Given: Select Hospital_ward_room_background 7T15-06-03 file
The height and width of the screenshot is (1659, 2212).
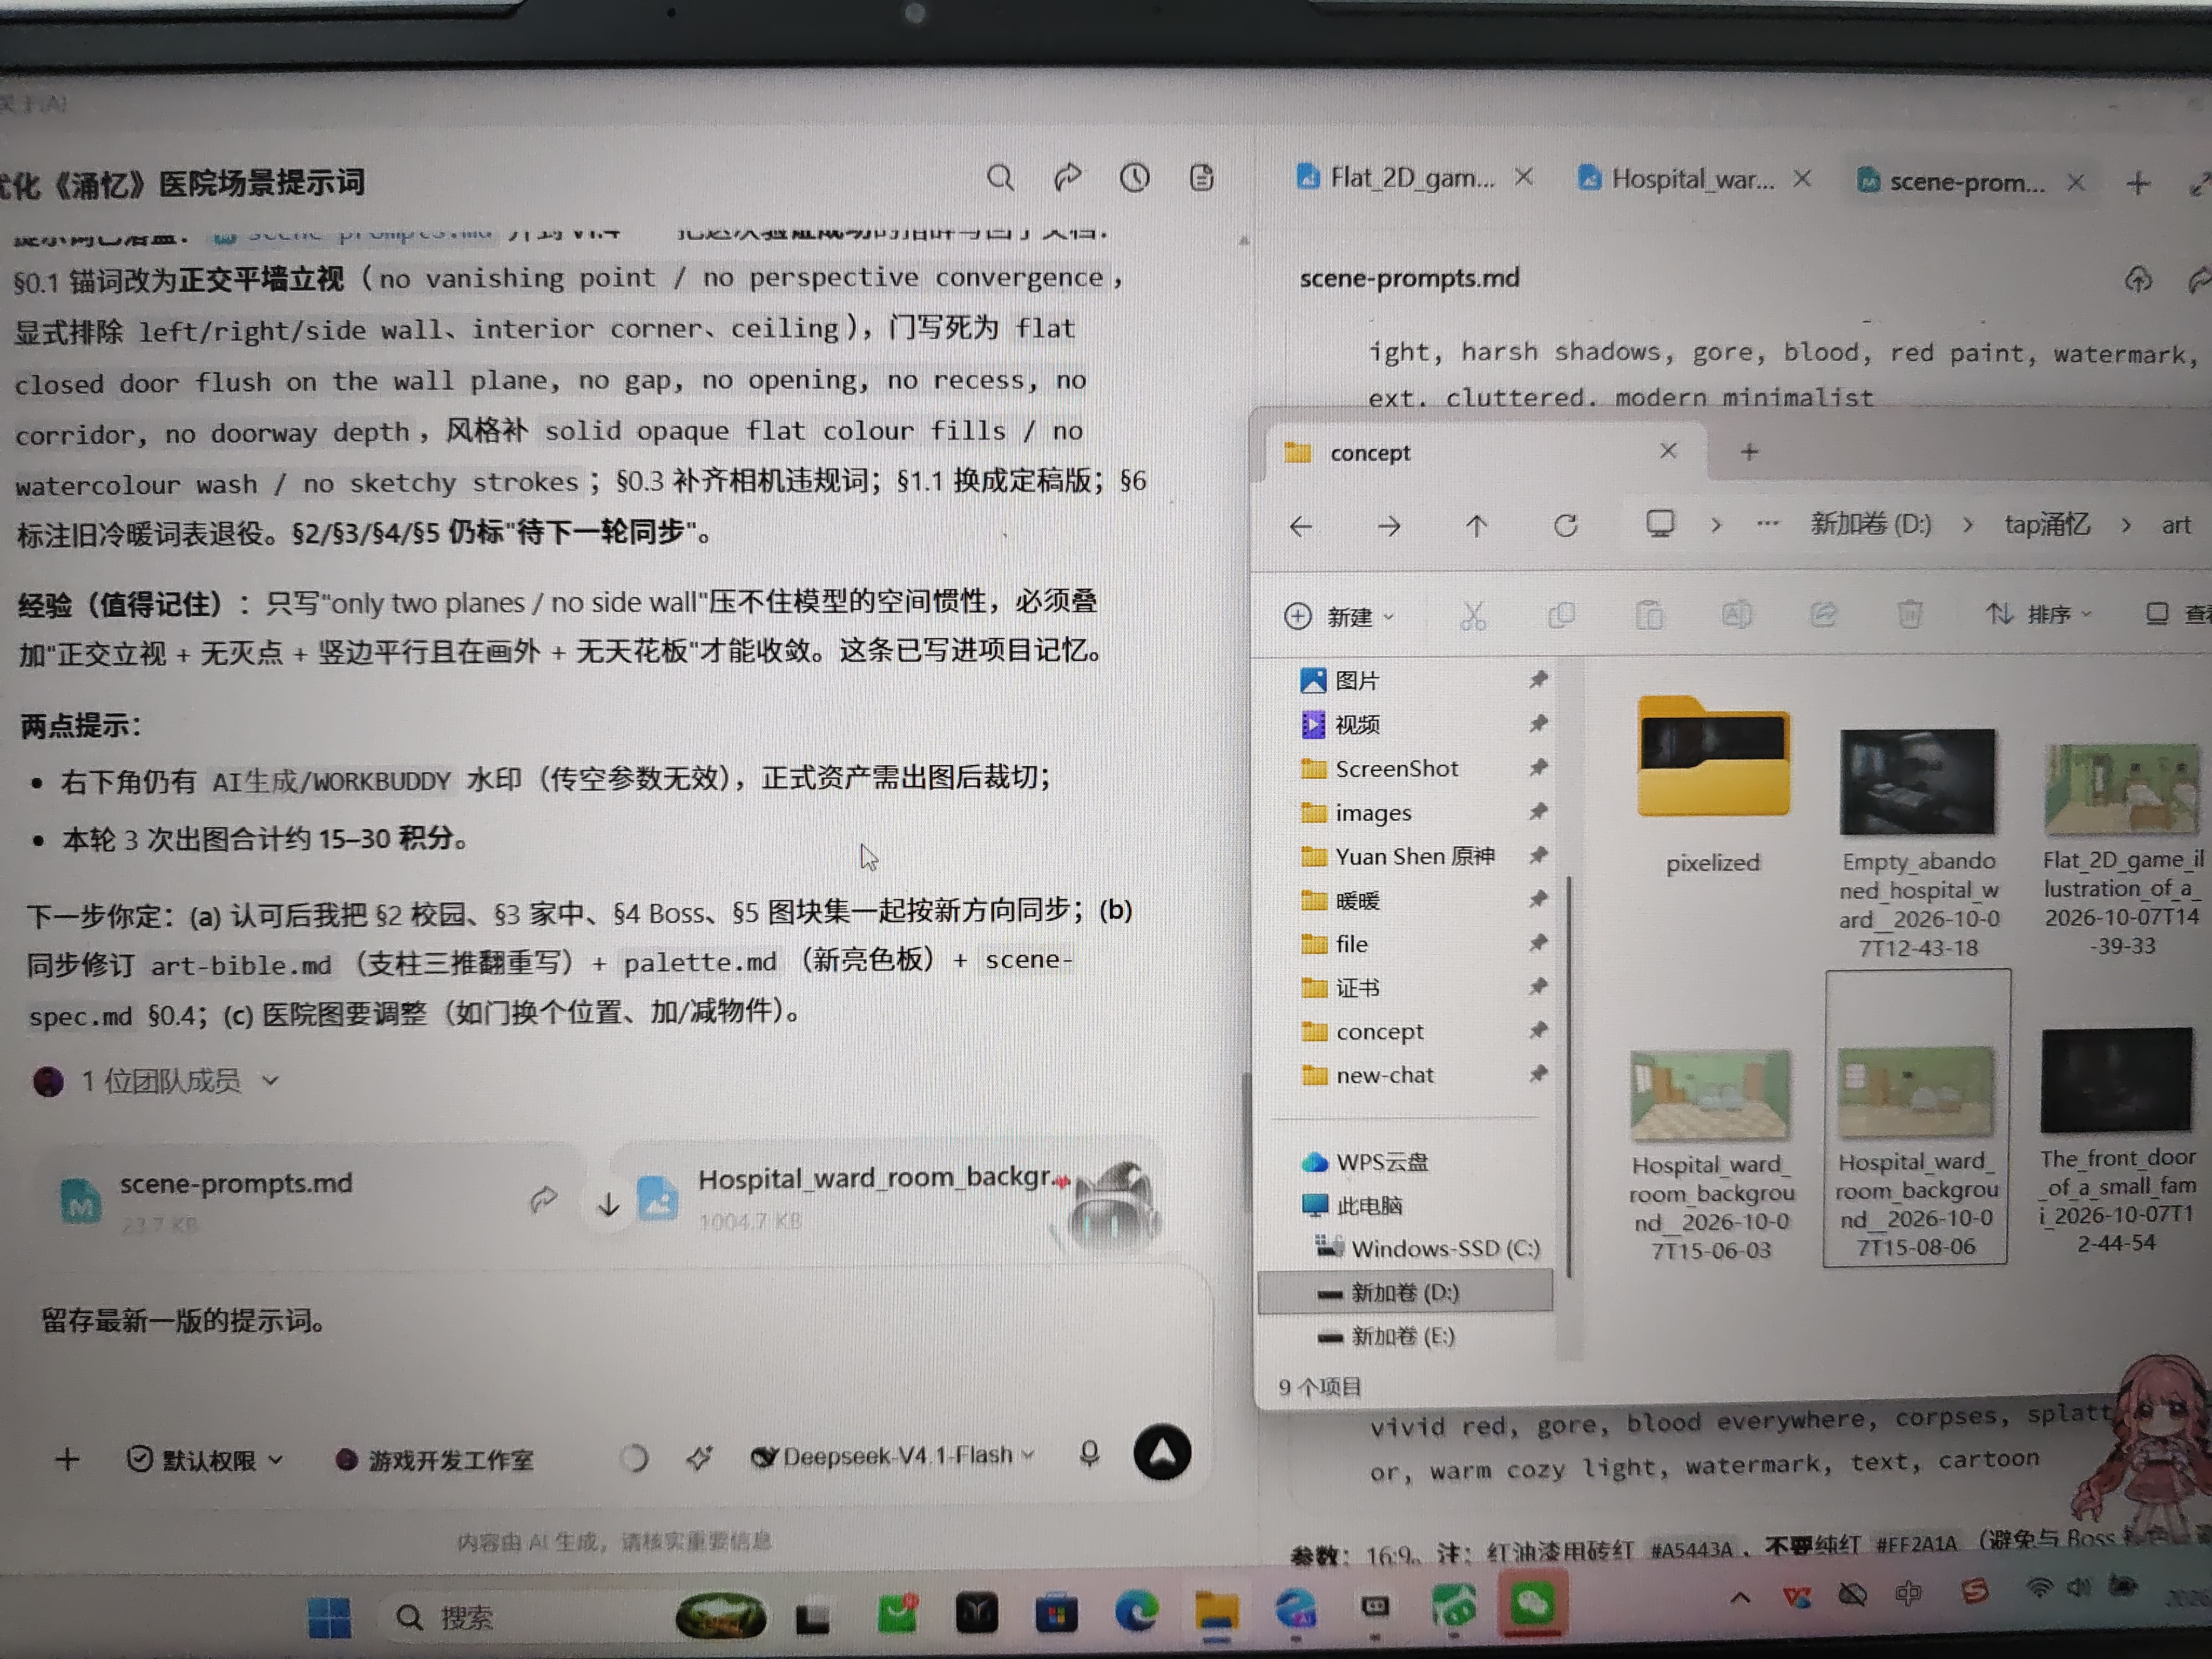Looking at the screenshot, I should (x=1711, y=1155).
